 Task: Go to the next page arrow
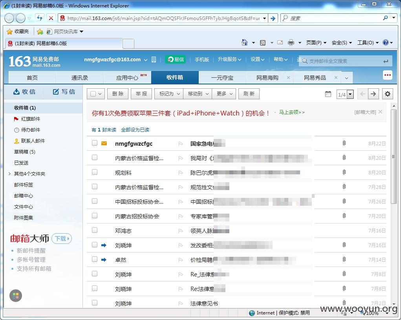[x=374, y=94]
